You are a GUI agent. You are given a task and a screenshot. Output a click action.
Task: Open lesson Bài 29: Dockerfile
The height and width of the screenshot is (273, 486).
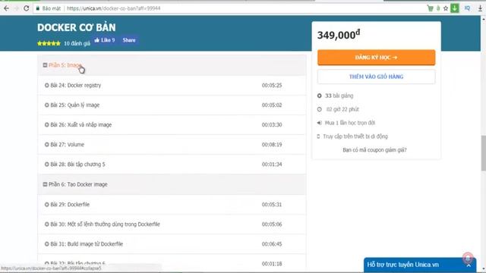point(70,204)
